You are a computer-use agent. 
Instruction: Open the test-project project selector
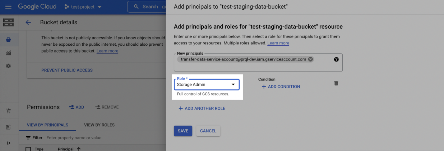(83, 7)
